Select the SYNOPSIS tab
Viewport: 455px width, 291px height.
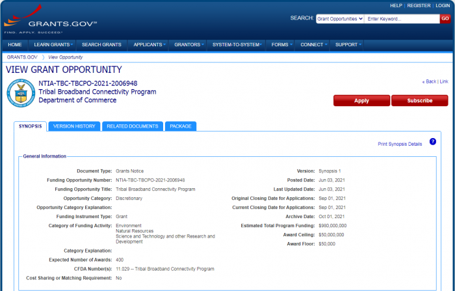[x=30, y=126]
